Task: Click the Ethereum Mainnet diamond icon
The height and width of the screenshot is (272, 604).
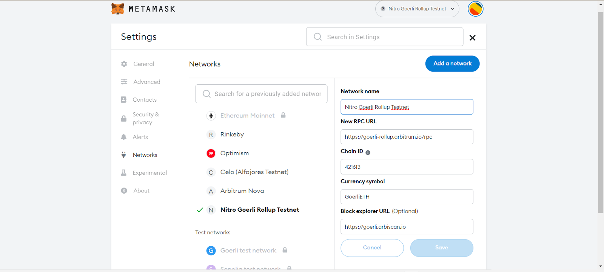Action: [211, 116]
